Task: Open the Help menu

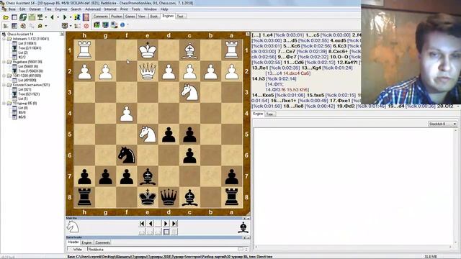Action: coord(164,9)
